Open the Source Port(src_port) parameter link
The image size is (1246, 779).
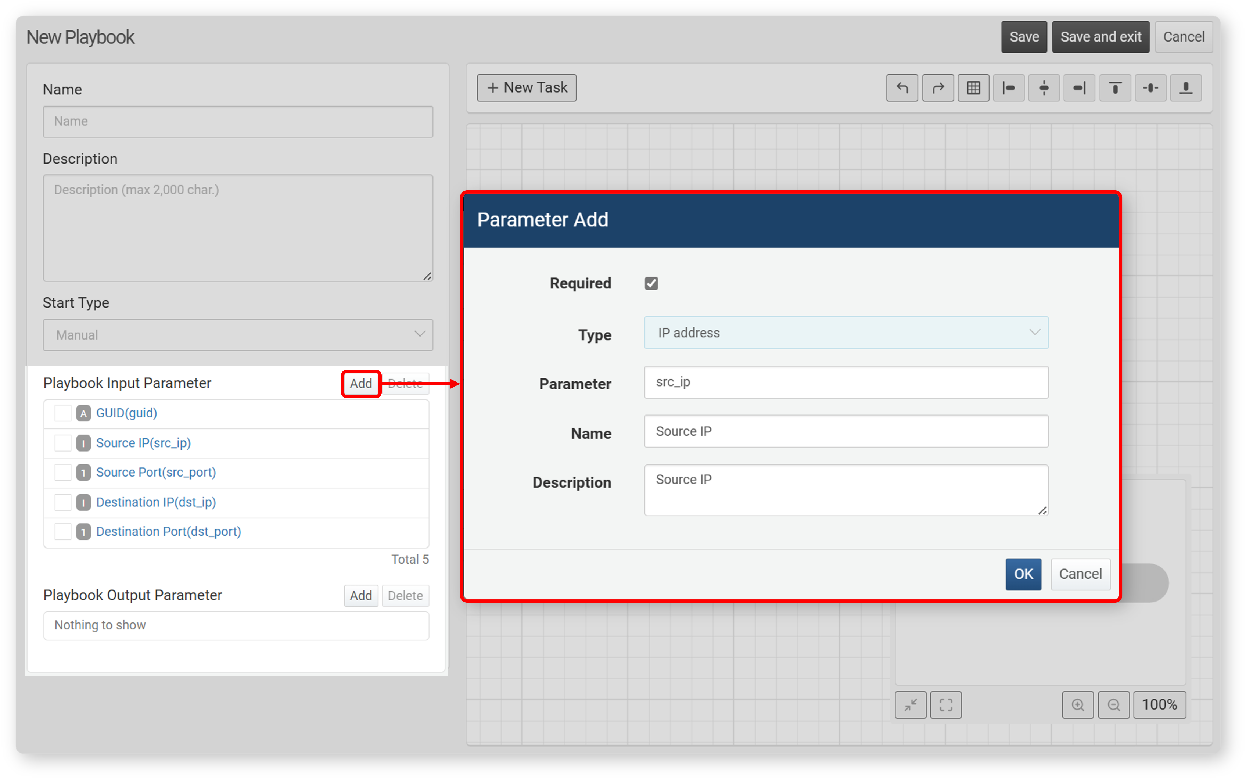[x=156, y=473]
